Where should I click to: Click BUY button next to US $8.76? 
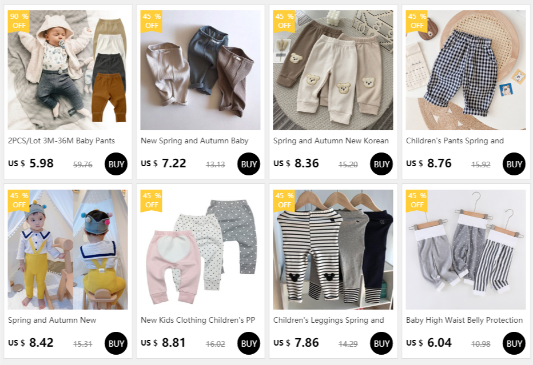click(514, 164)
